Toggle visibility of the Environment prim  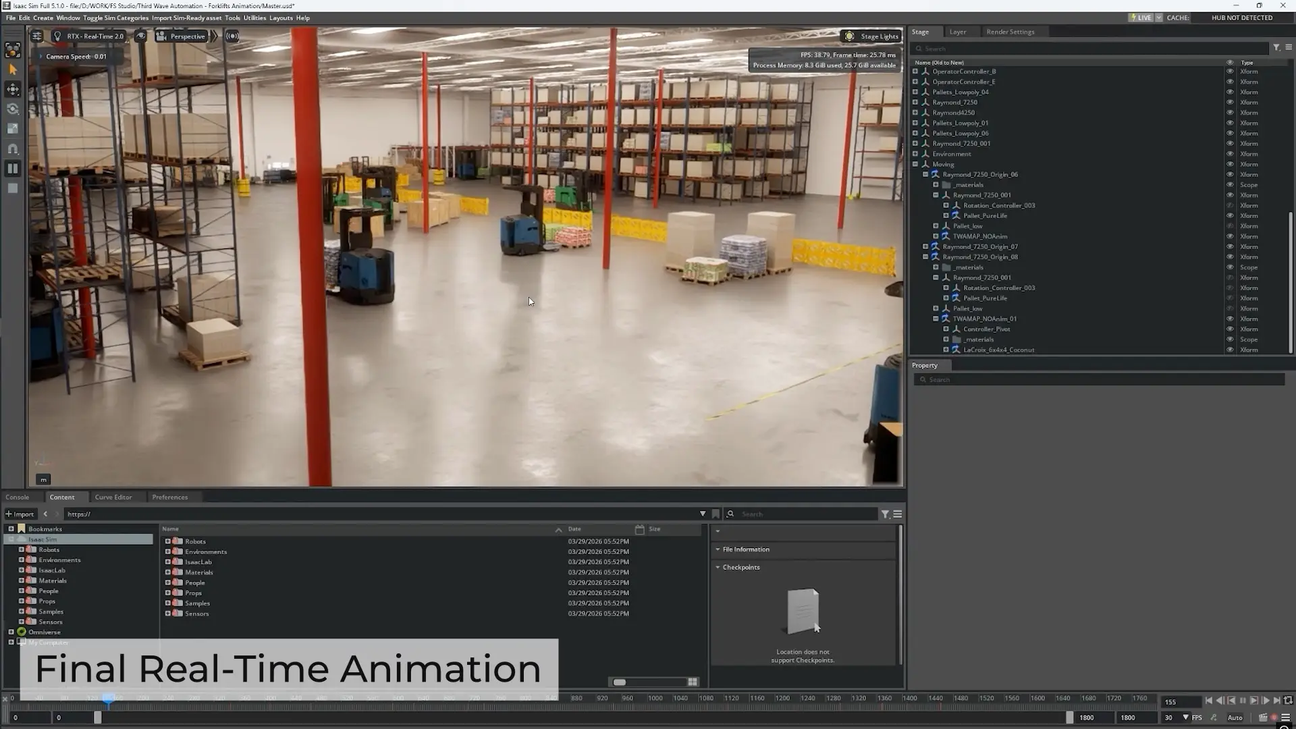point(1230,154)
